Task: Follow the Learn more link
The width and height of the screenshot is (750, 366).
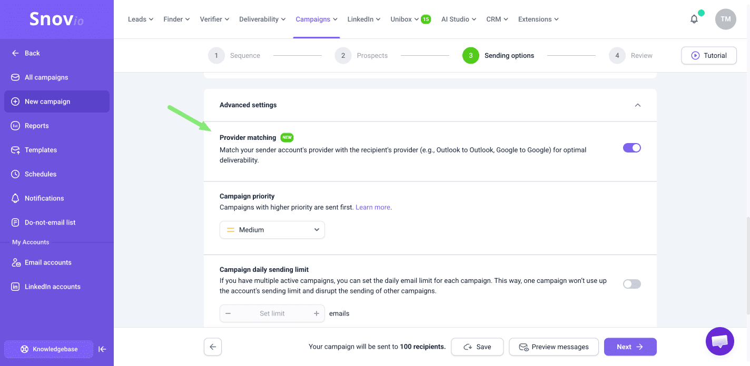Action: 373,207
